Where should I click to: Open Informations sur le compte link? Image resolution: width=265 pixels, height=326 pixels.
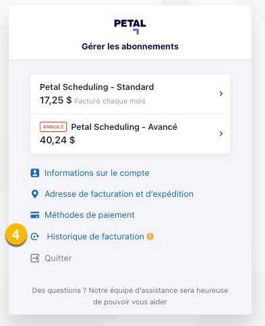click(x=97, y=173)
